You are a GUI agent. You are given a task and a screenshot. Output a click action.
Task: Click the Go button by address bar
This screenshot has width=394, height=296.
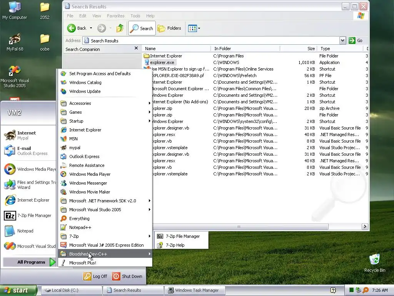coord(356,40)
